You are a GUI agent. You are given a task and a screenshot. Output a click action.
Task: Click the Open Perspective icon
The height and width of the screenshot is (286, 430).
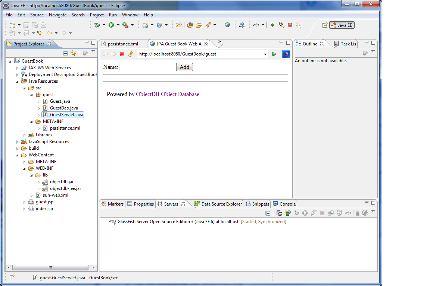325,25
